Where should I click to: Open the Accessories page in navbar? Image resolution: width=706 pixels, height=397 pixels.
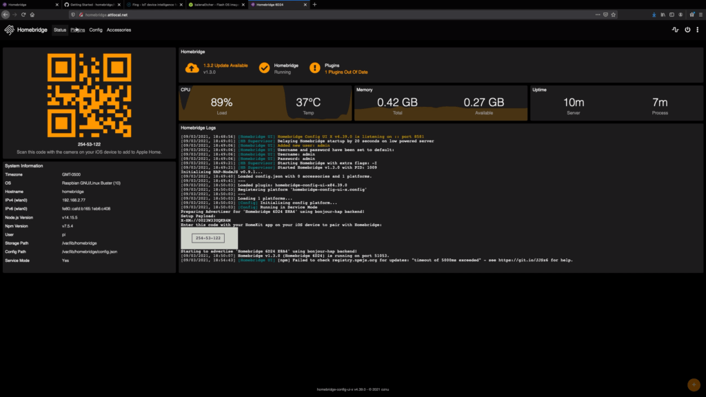pos(119,30)
